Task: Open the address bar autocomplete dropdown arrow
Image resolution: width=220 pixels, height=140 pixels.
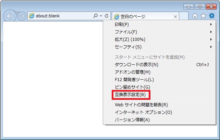Action: click(101, 16)
